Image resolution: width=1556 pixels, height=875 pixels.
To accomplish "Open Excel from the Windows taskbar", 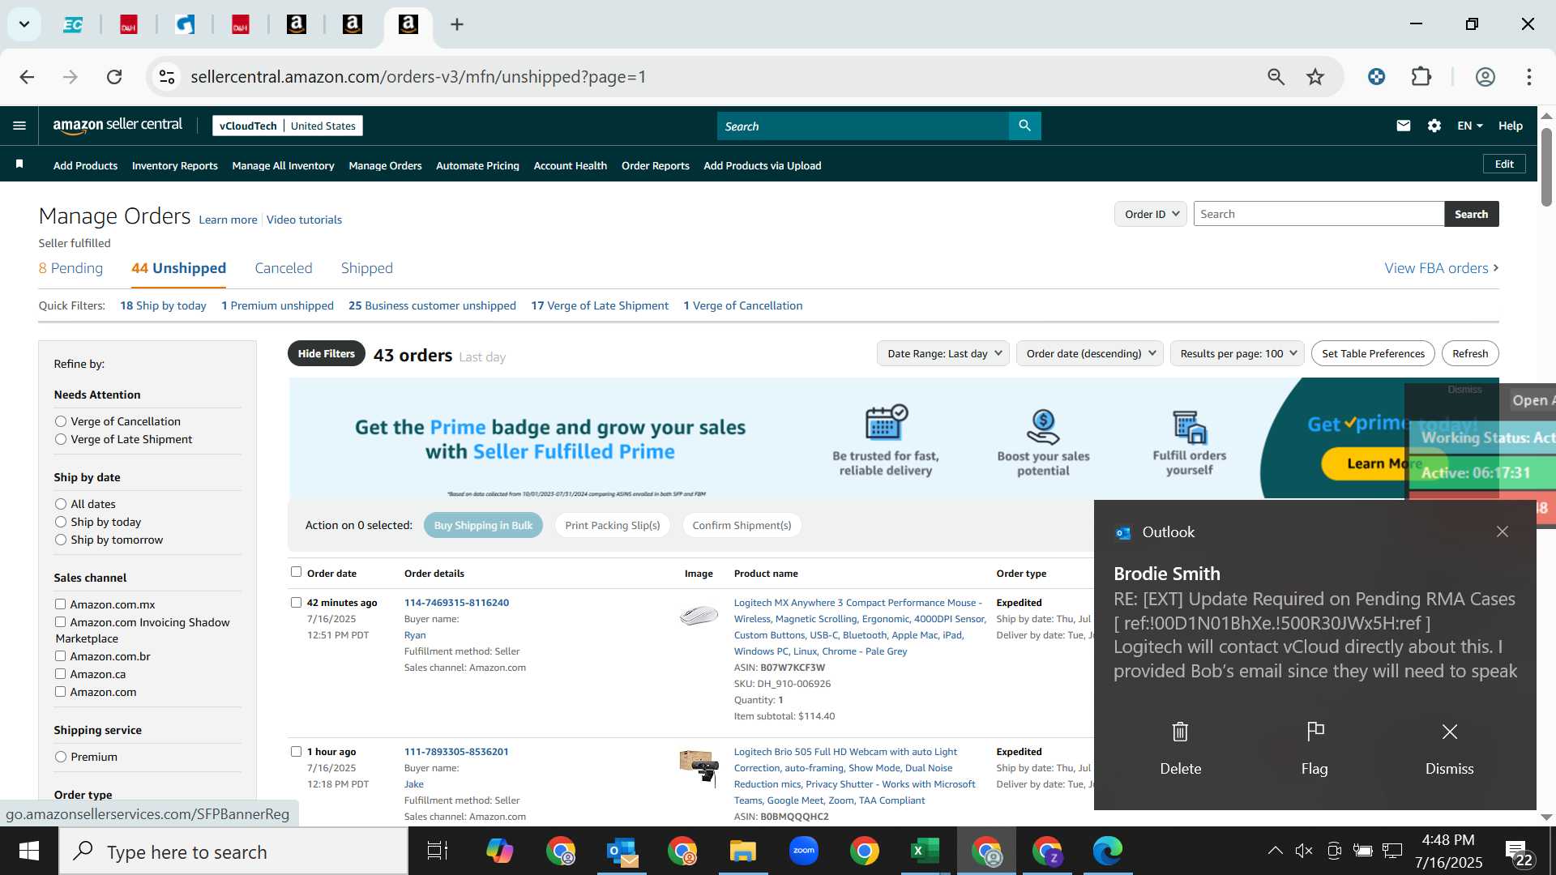I will coord(925,852).
